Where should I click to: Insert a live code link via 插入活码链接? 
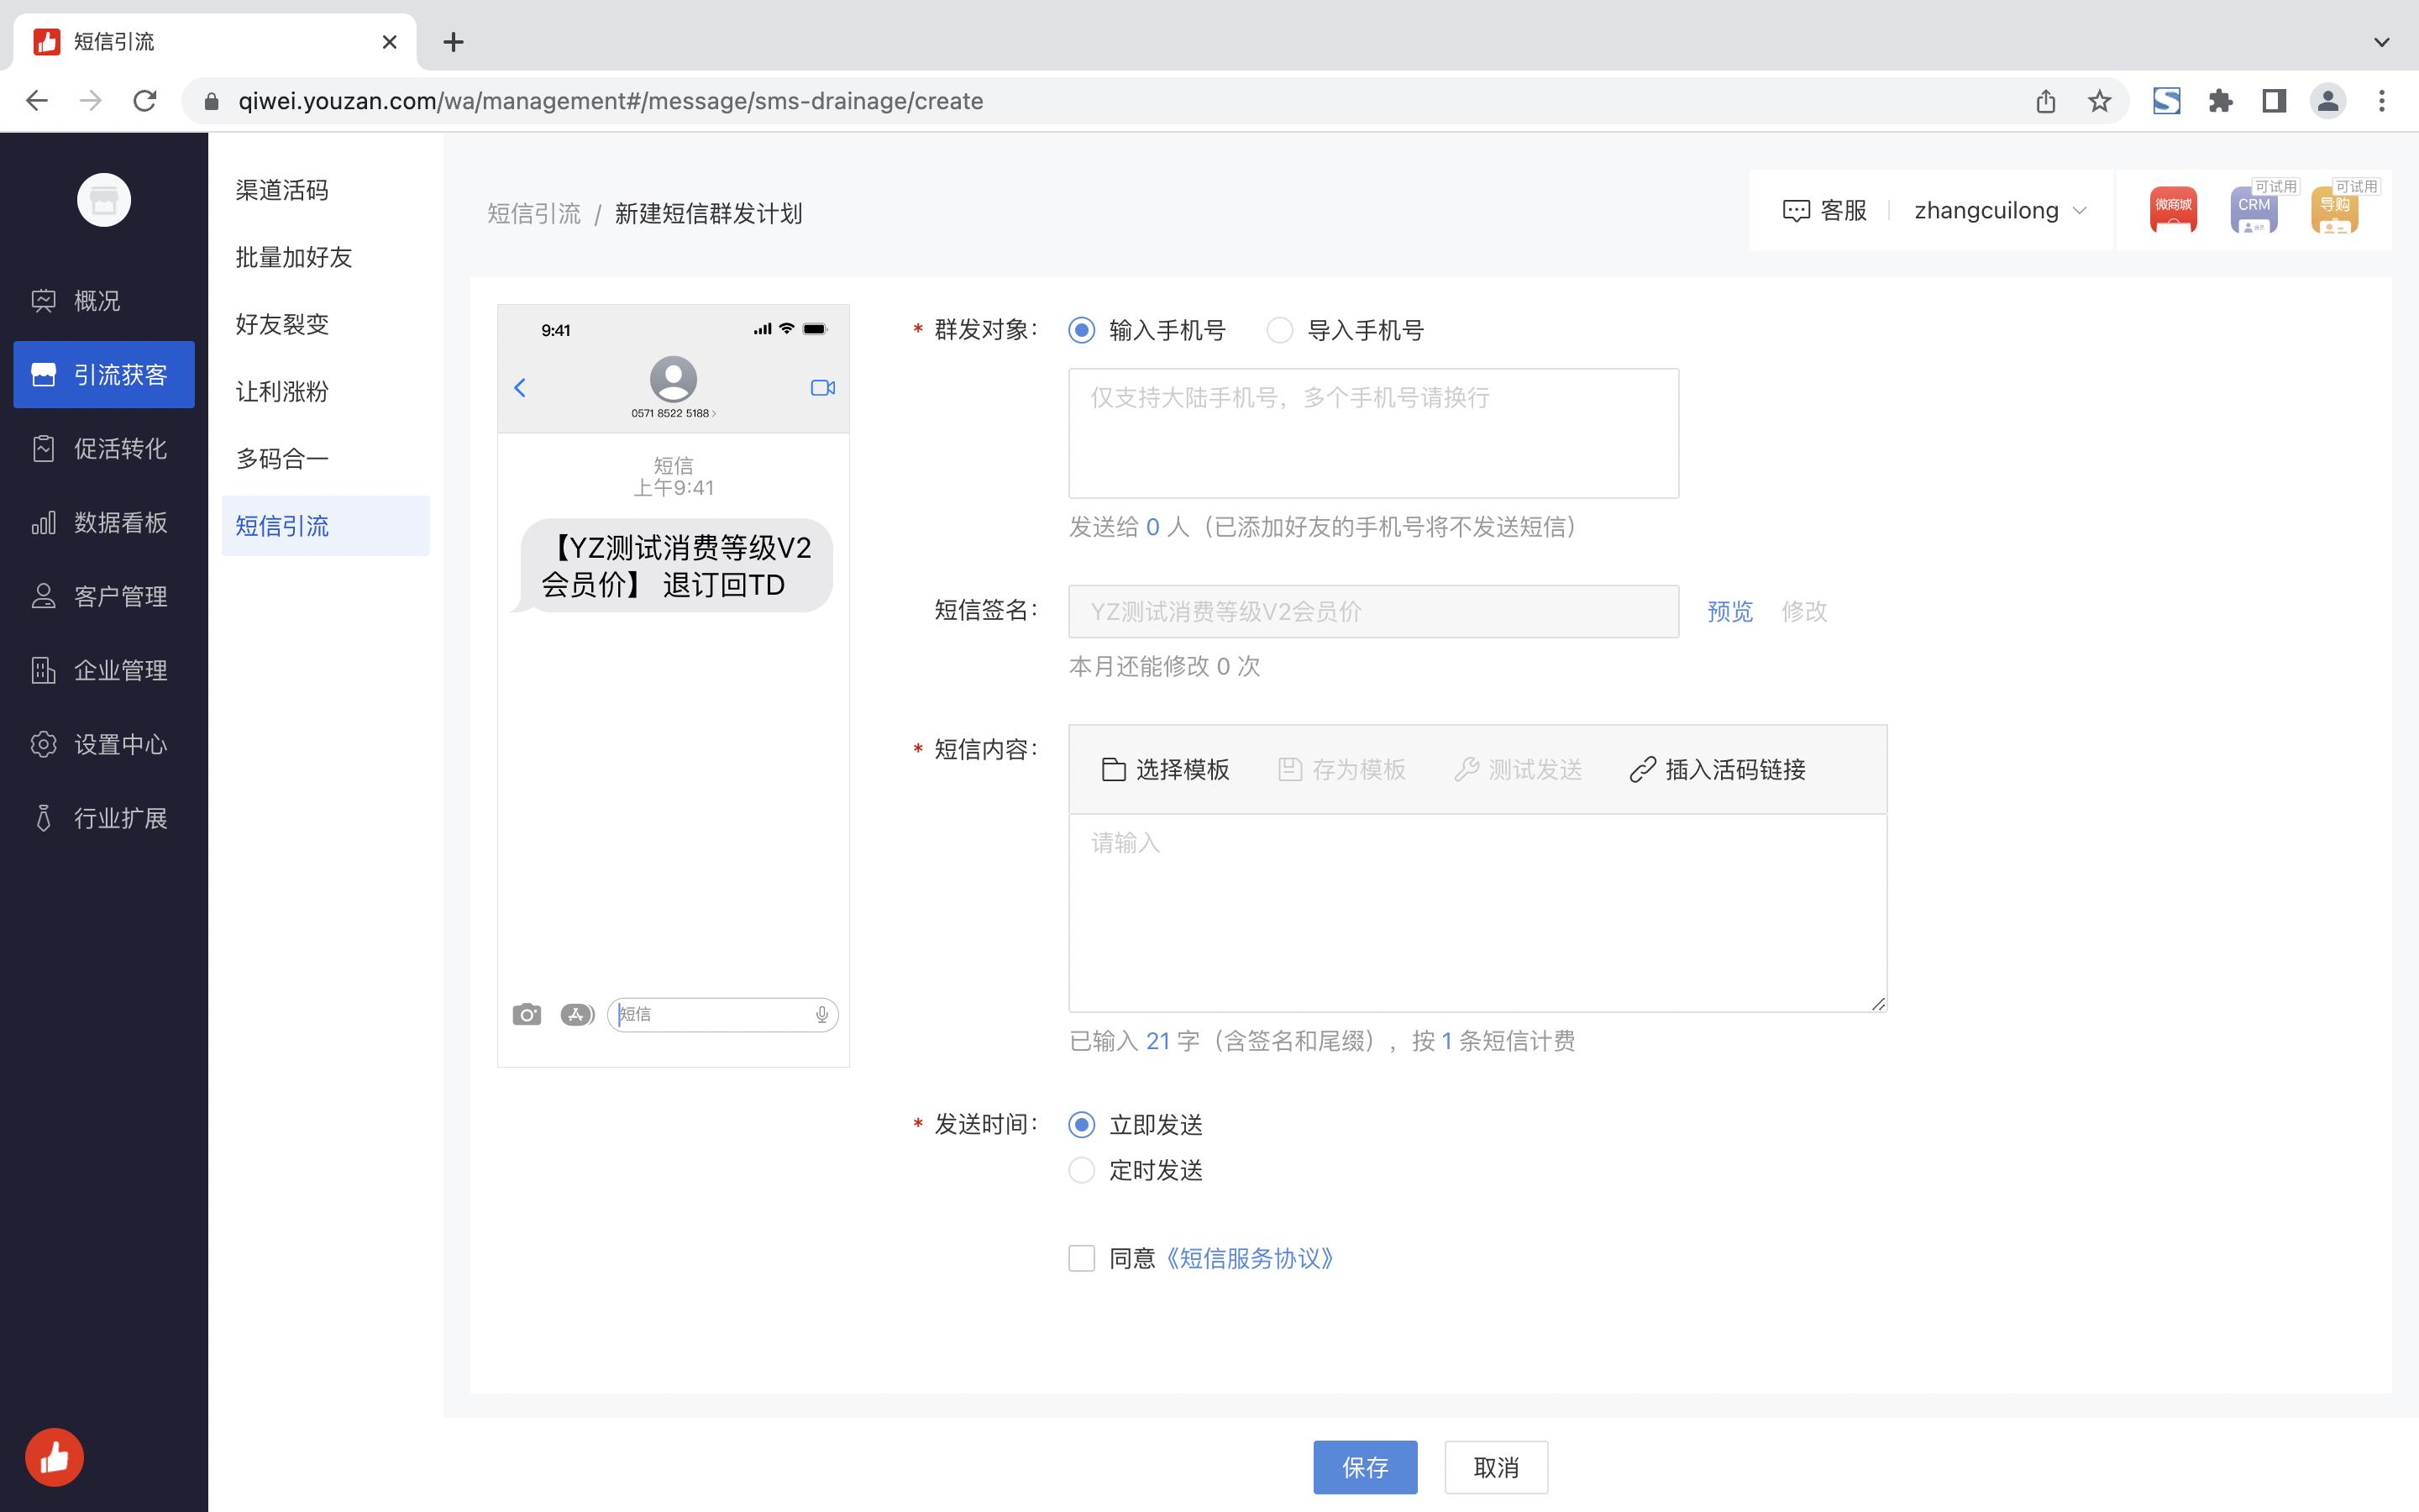pyautogui.click(x=1718, y=770)
